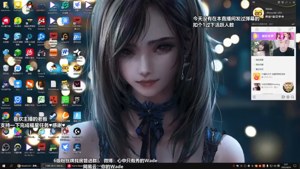Open the VeryKuai VK accelerator shortcut
The width and height of the screenshot is (300, 169).
(x=65, y=8)
